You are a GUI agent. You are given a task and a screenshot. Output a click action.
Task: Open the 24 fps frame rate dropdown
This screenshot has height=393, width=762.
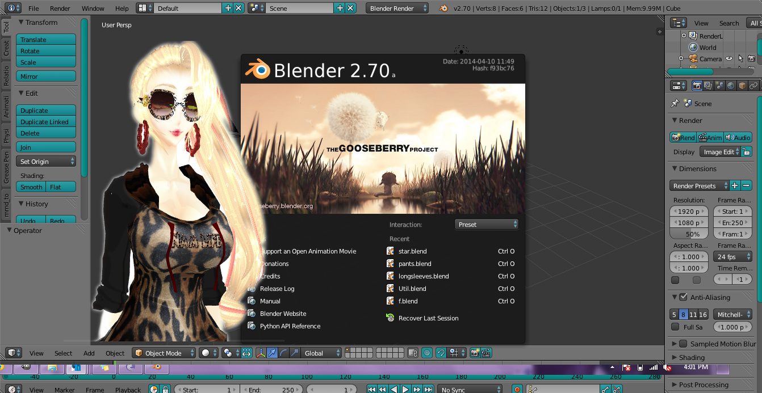[733, 256]
